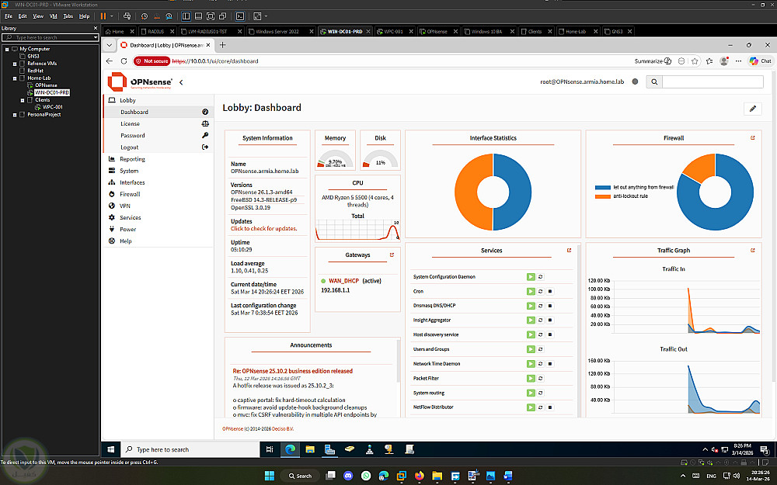Screen dimensions: 777x485
Task: Toggle VMware thumbnail bar view button
Action: click(198, 16)
